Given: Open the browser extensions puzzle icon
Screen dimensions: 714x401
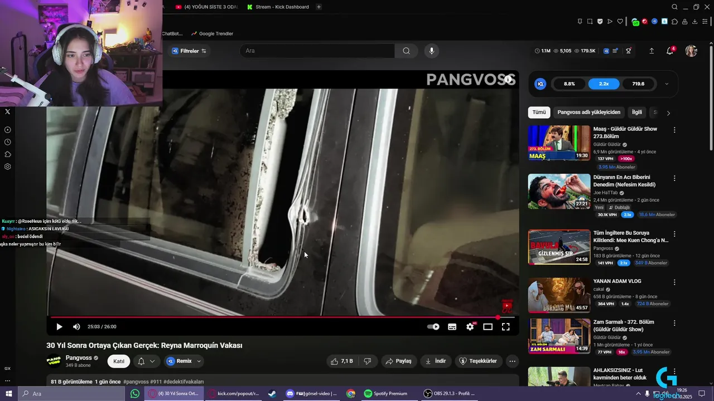Looking at the screenshot, I should click(x=675, y=22).
